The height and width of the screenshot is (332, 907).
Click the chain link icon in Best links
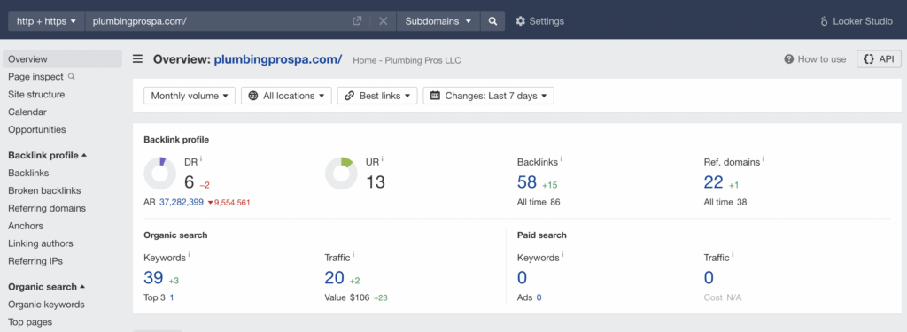tap(349, 96)
